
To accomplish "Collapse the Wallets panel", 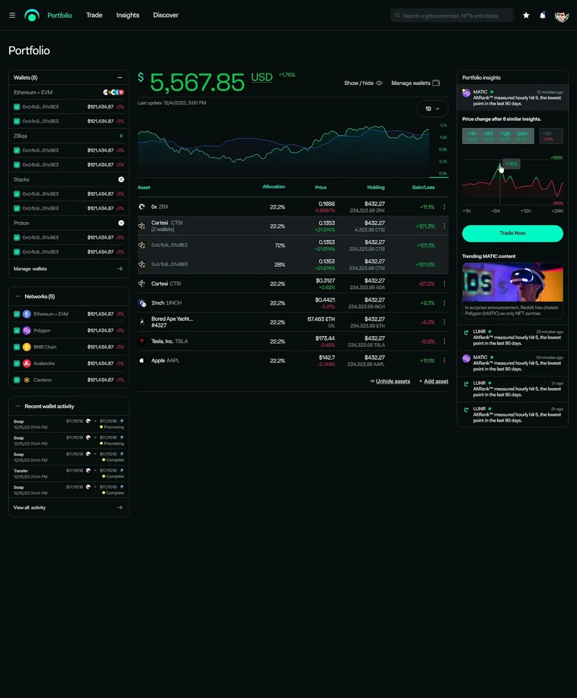I will pos(119,77).
